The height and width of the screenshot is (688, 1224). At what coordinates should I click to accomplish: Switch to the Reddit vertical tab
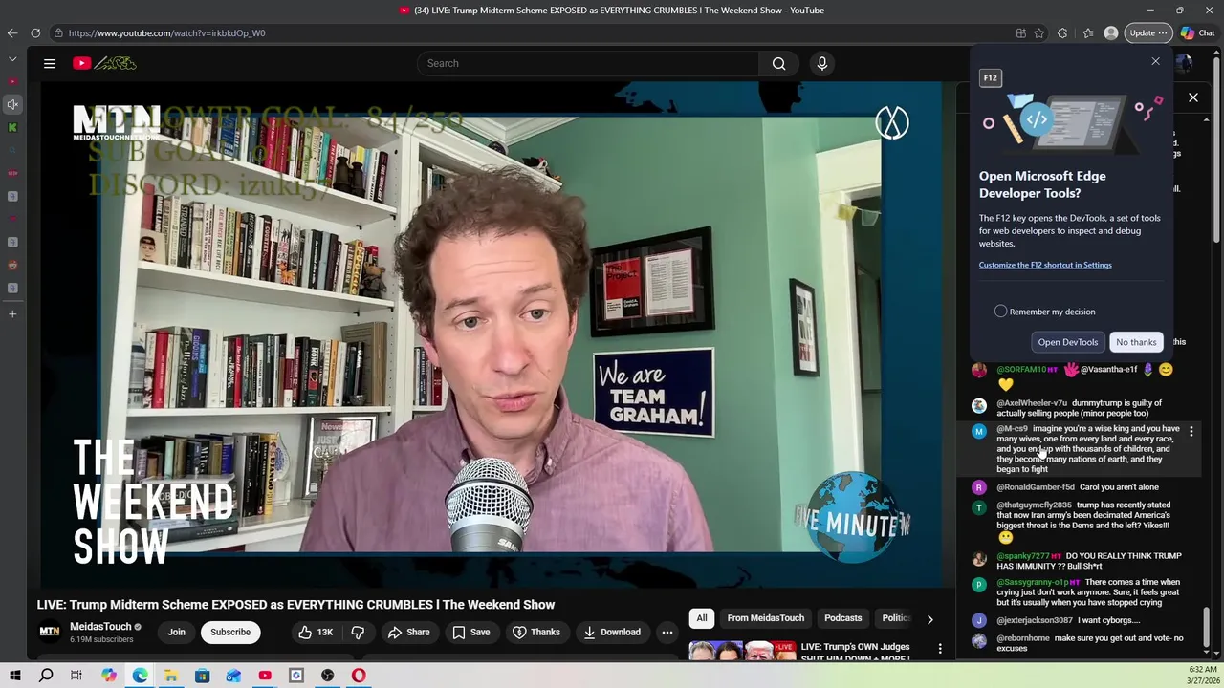click(12, 265)
